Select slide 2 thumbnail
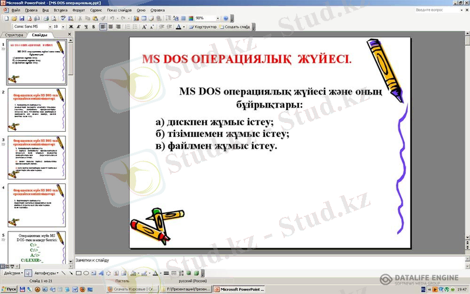 36,109
